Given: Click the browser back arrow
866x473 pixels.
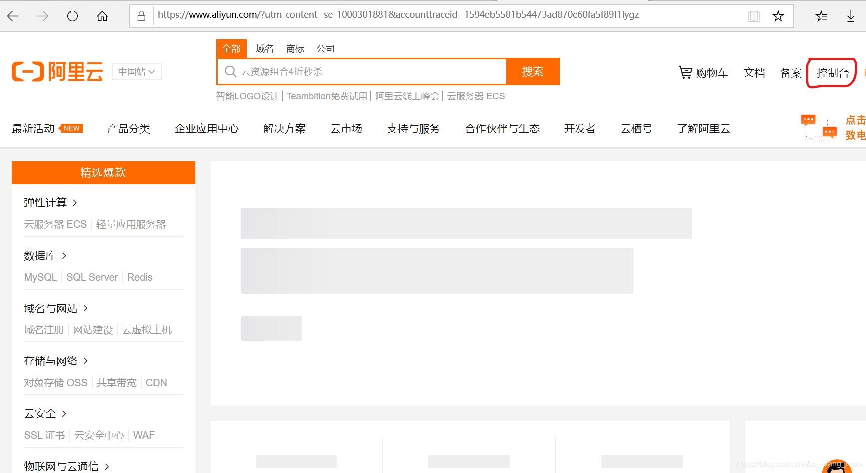Looking at the screenshot, I should coord(13,16).
